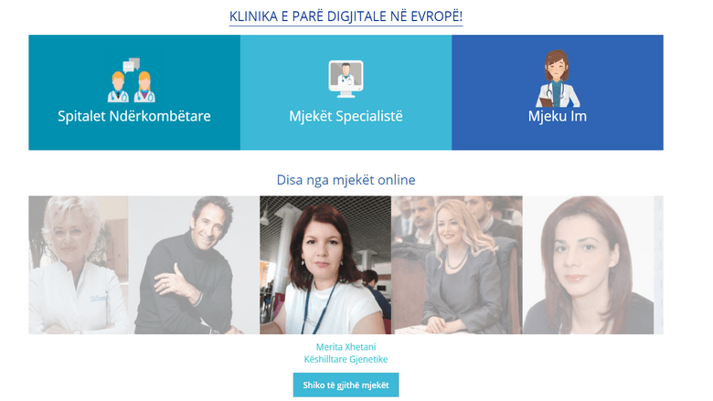Select the blonde woman in gray blazer photo
Screen dimensions: 713x401
[457, 265]
